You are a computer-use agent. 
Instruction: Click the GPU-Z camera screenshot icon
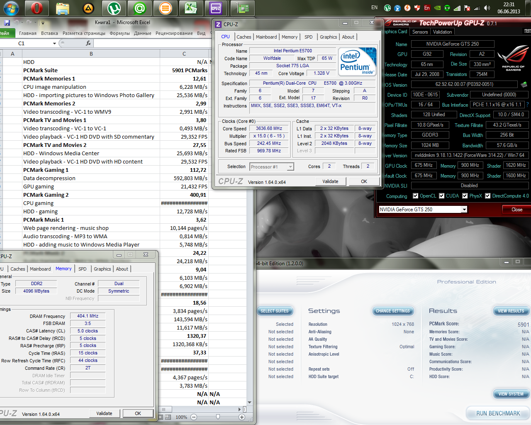(527, 32)
